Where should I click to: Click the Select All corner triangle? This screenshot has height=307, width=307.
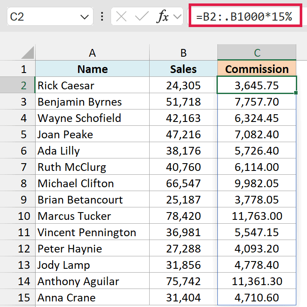click(x=27, y=52)
